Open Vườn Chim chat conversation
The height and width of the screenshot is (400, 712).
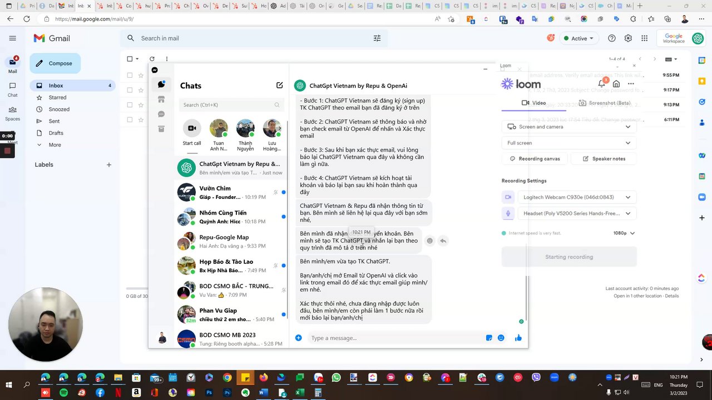(231, 192)
